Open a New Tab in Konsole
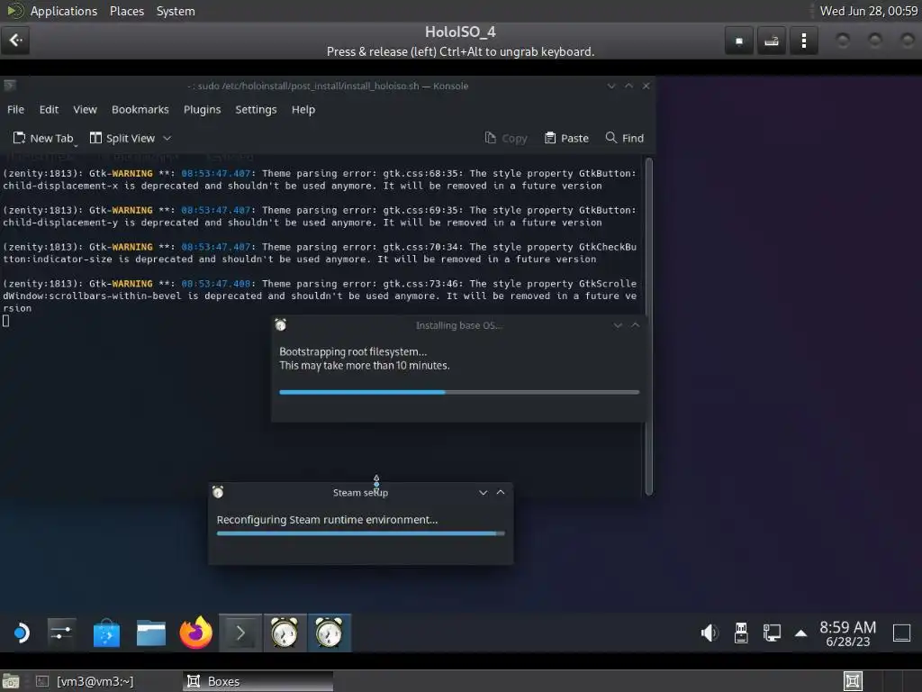Viewport: 922px width, 692px height. click(x=43, y=138)
